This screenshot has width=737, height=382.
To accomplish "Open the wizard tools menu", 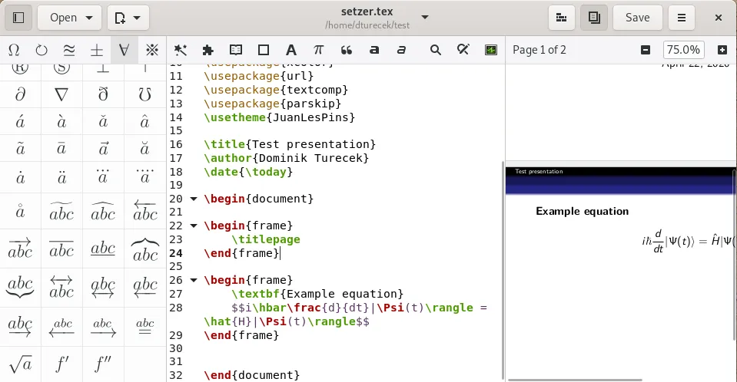I will pos(181,50).
